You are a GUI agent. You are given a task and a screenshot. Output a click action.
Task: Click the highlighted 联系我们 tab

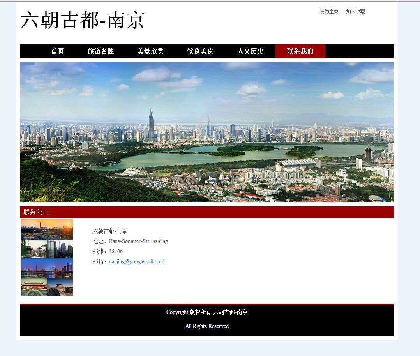point(300,51)
